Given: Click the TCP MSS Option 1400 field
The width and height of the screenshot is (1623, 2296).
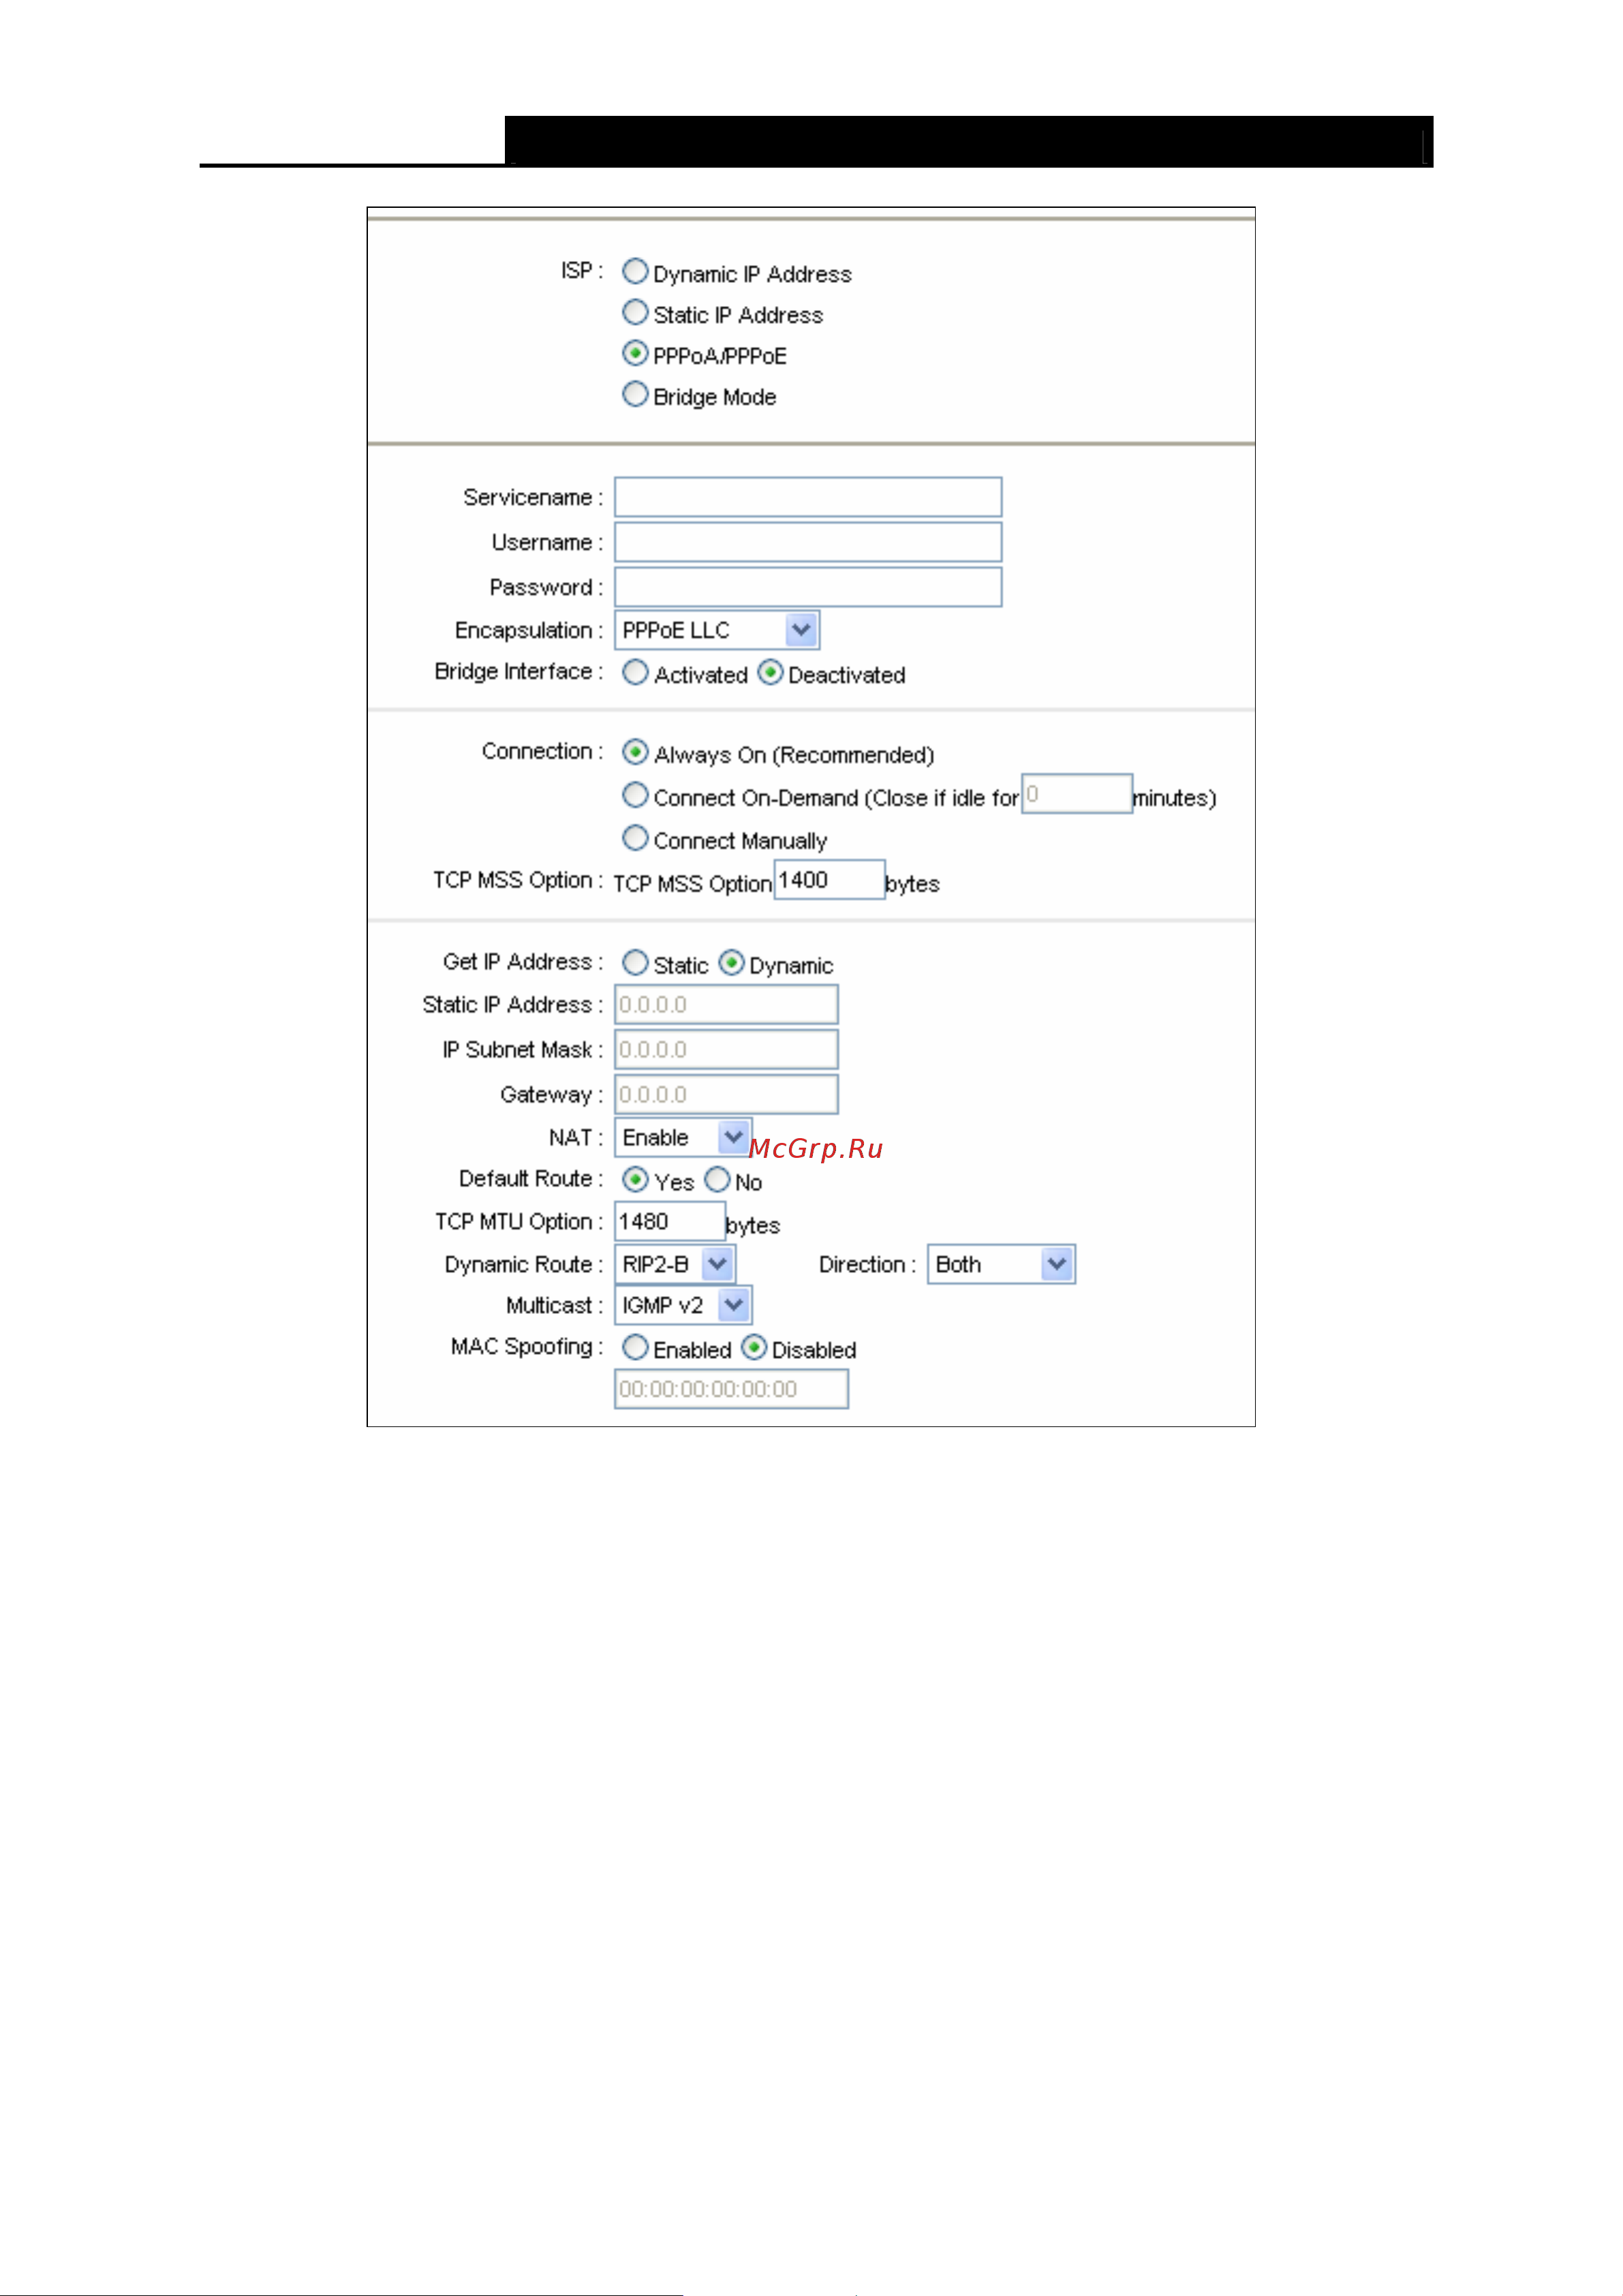Looking at the screenshot, I should (829, 880).
